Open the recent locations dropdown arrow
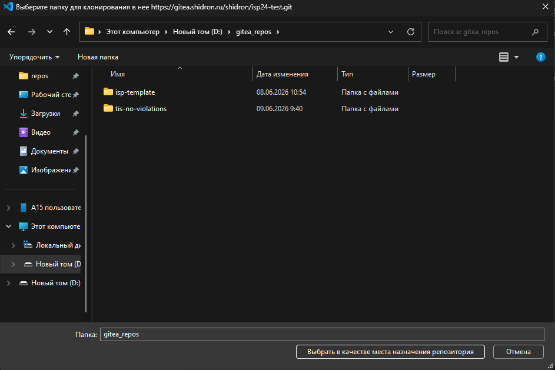 coord(49,32)
